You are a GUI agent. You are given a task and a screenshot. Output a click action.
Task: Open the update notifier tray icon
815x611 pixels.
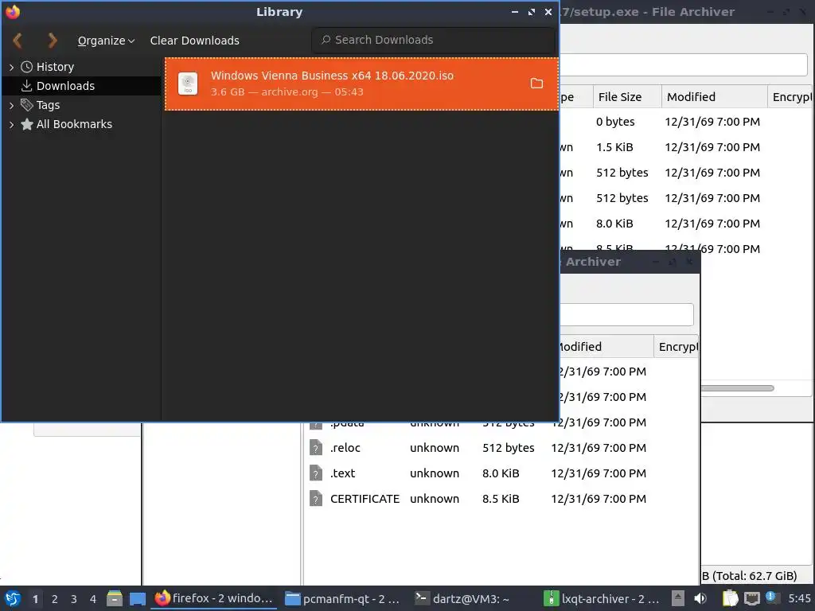772,597
